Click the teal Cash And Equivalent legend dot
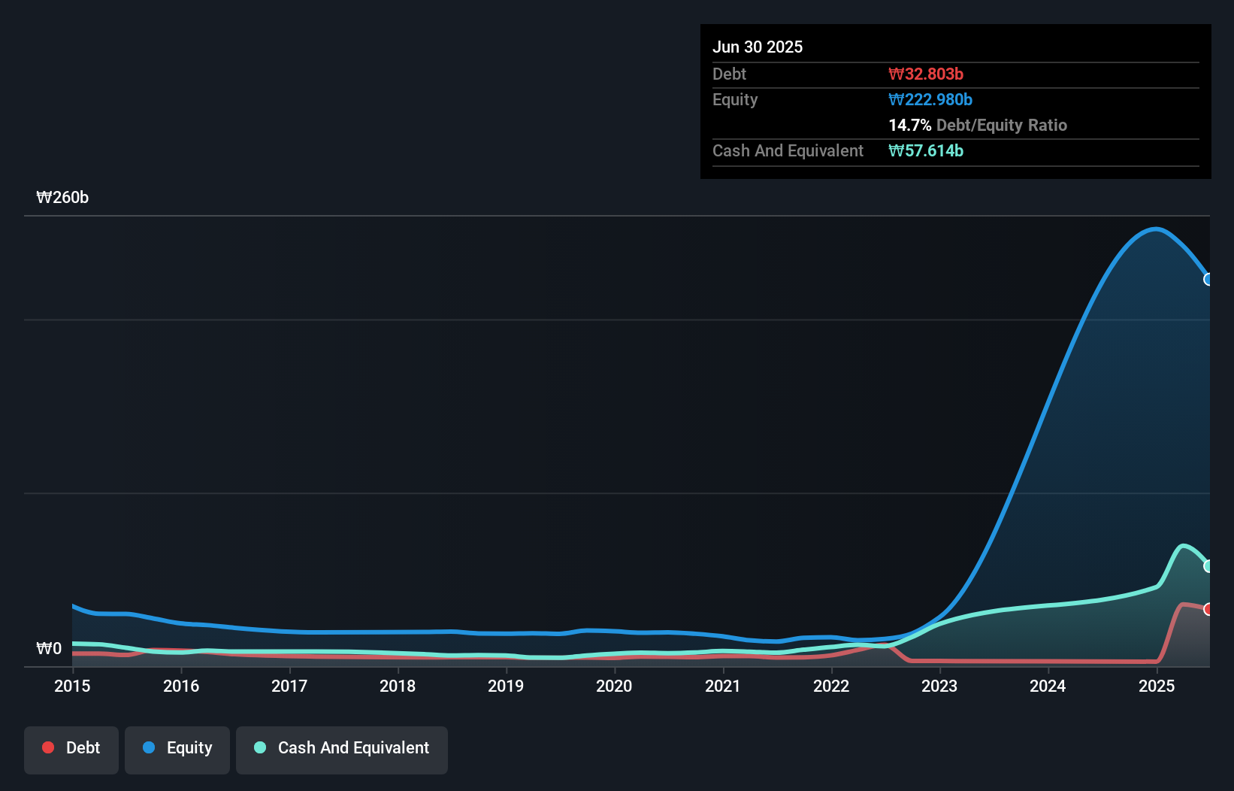The width and height of the screenshot is (1234, 791). 259,747
